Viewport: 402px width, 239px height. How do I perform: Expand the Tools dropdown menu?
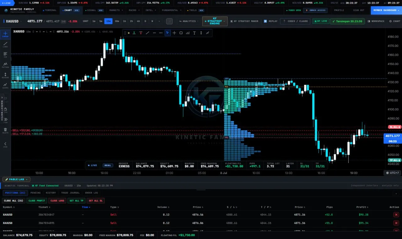click(x=195, y=10)
